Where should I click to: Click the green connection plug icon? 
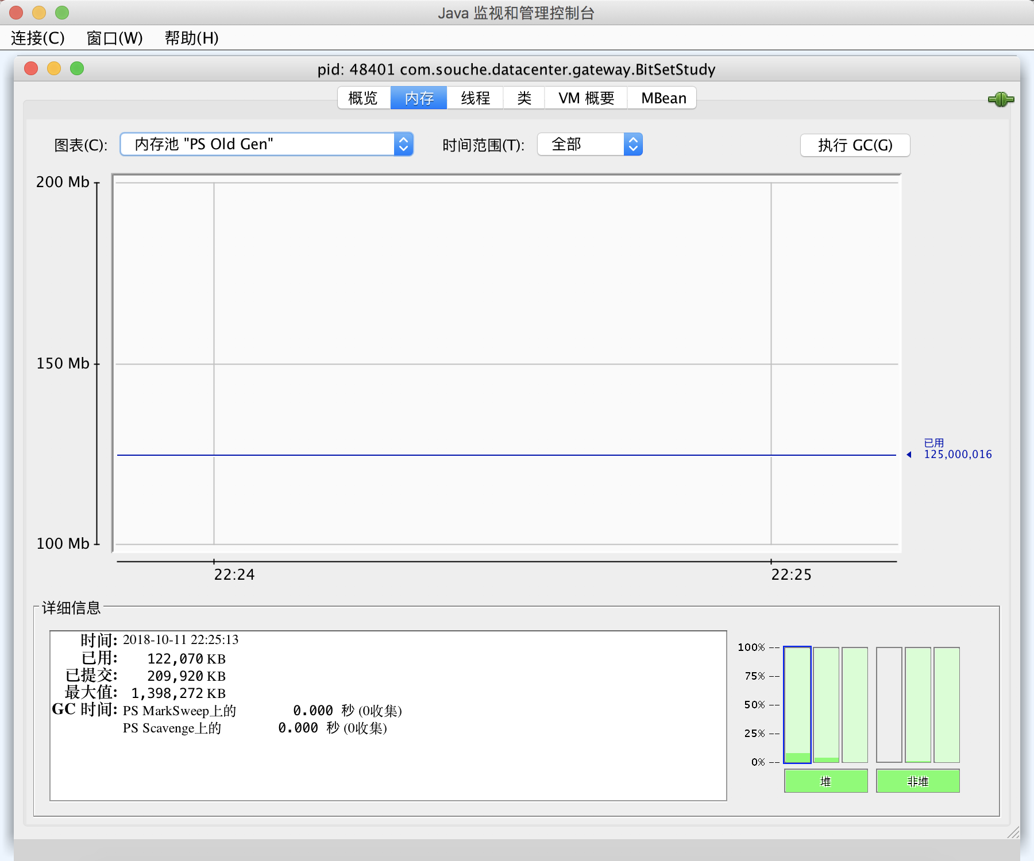(1001, 99)
